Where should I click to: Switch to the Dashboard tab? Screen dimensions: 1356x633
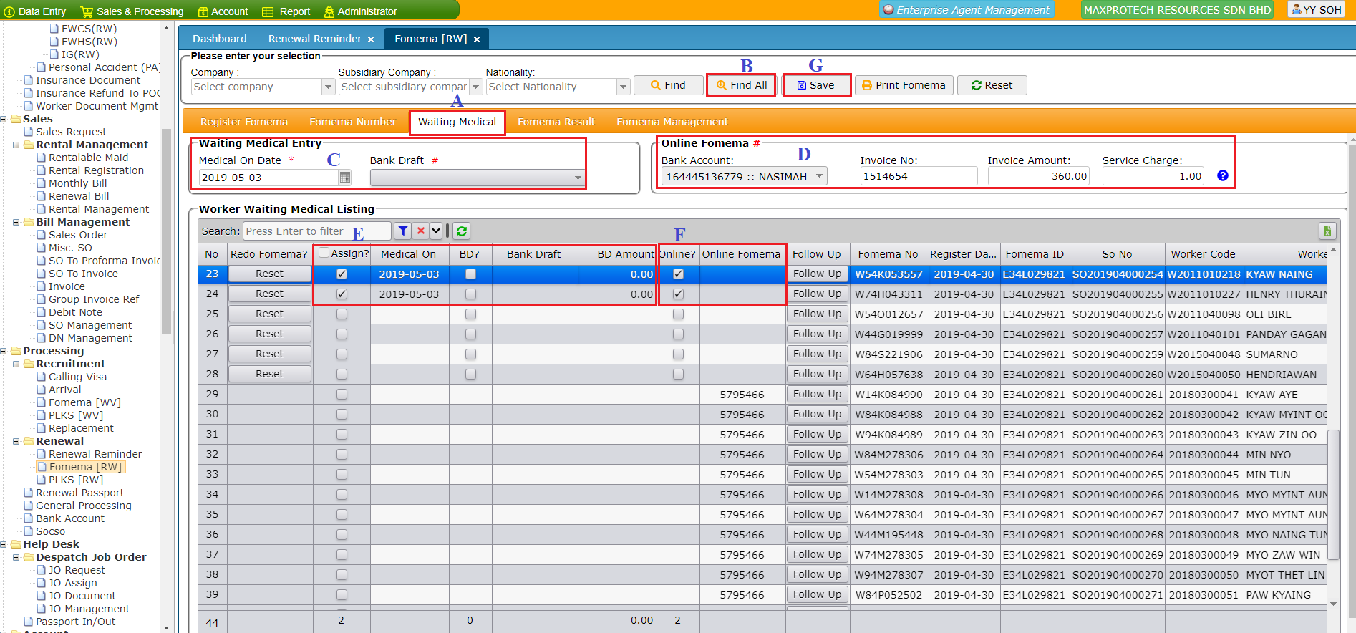pos(219,39)
